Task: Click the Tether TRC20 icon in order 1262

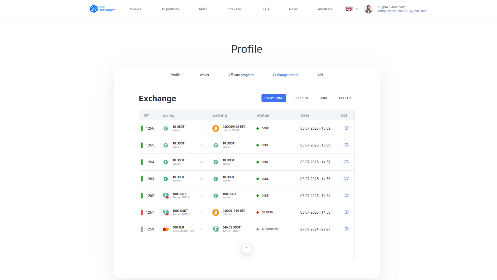Action: click(166, 195)
